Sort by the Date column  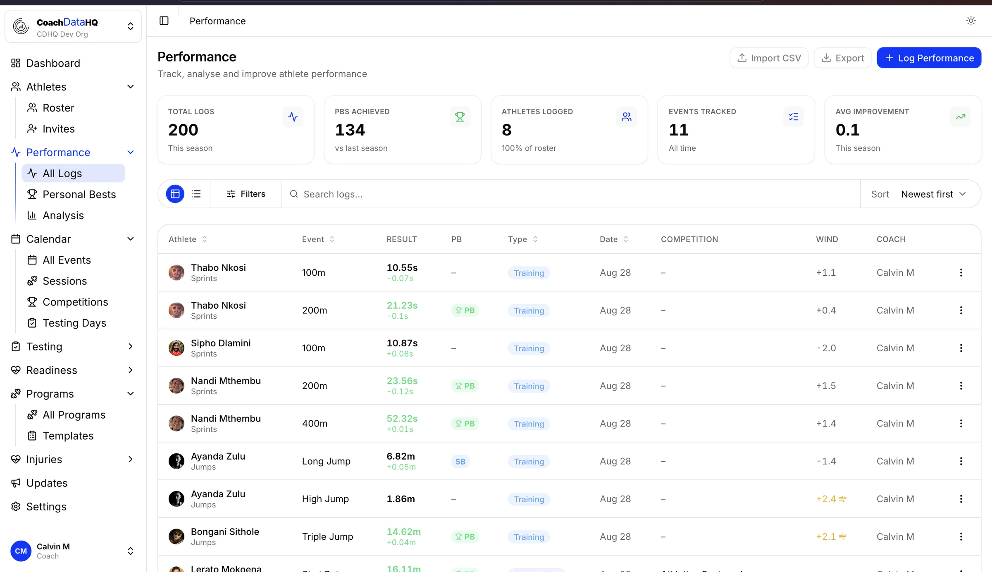[x=614, y=239]
